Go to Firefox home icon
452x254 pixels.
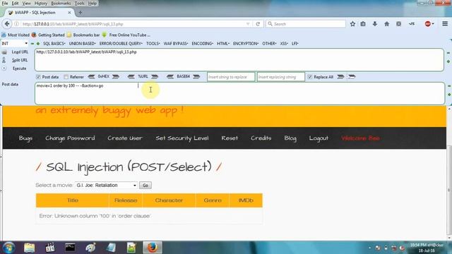click(387, 24)
